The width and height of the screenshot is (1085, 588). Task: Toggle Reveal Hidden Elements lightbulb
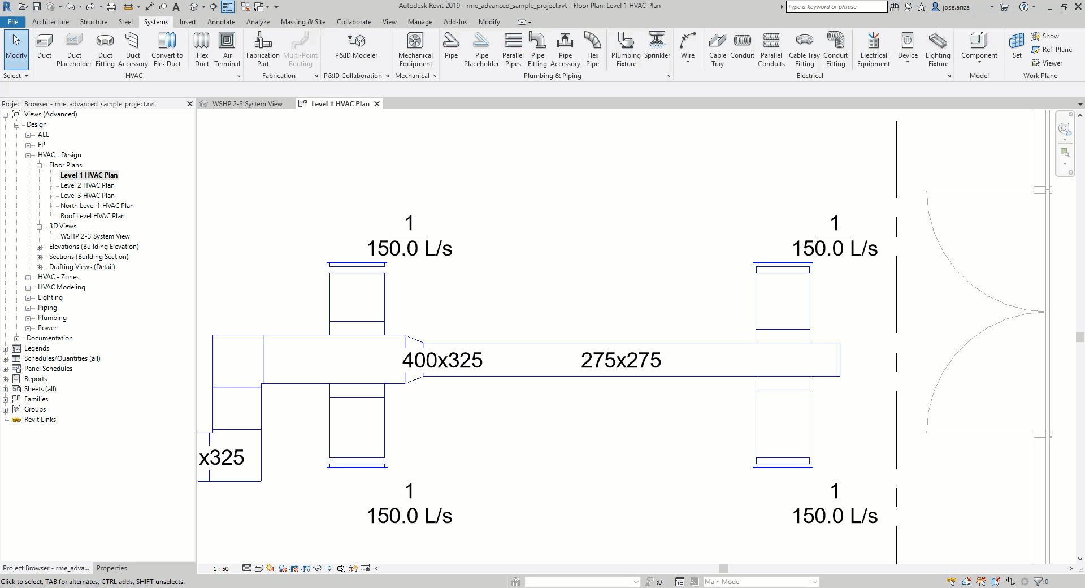click(x=330, y=569)
